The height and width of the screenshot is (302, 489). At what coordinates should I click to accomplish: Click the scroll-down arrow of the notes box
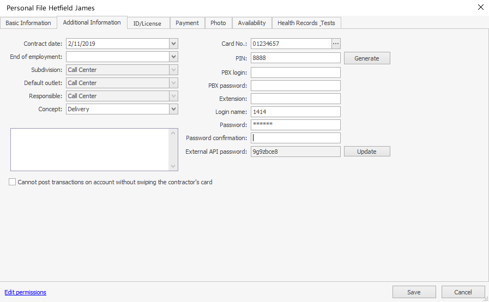pos(173,166)
